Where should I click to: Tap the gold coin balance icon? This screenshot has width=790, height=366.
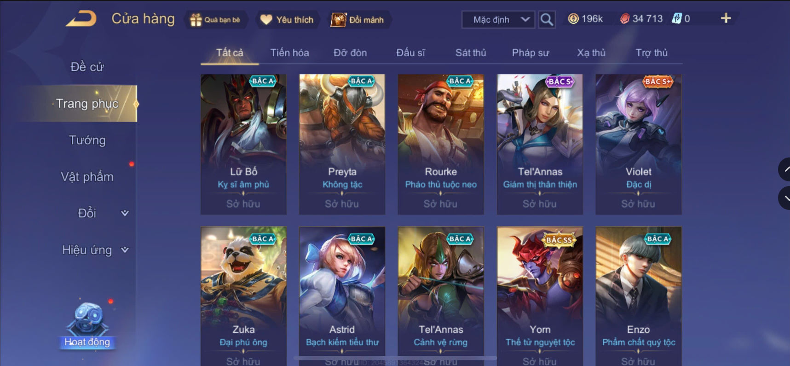[x=573, y=19]
